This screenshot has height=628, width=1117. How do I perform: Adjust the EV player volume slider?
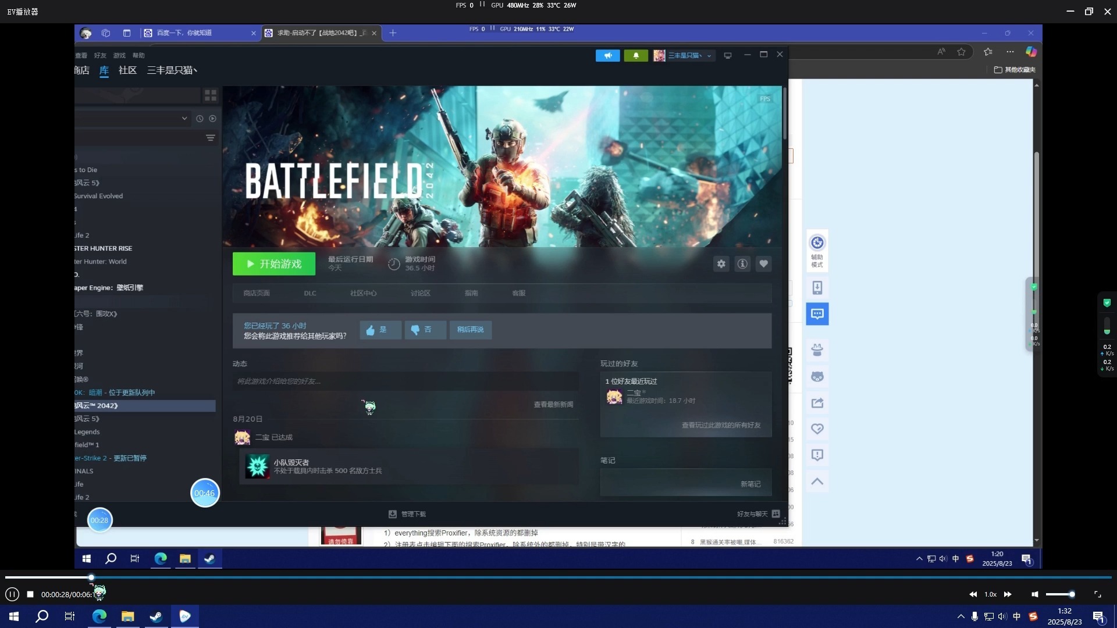(x=1060, y=594)
